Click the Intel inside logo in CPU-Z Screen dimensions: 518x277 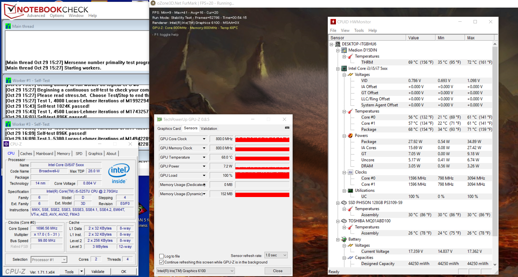click(119, 173)
